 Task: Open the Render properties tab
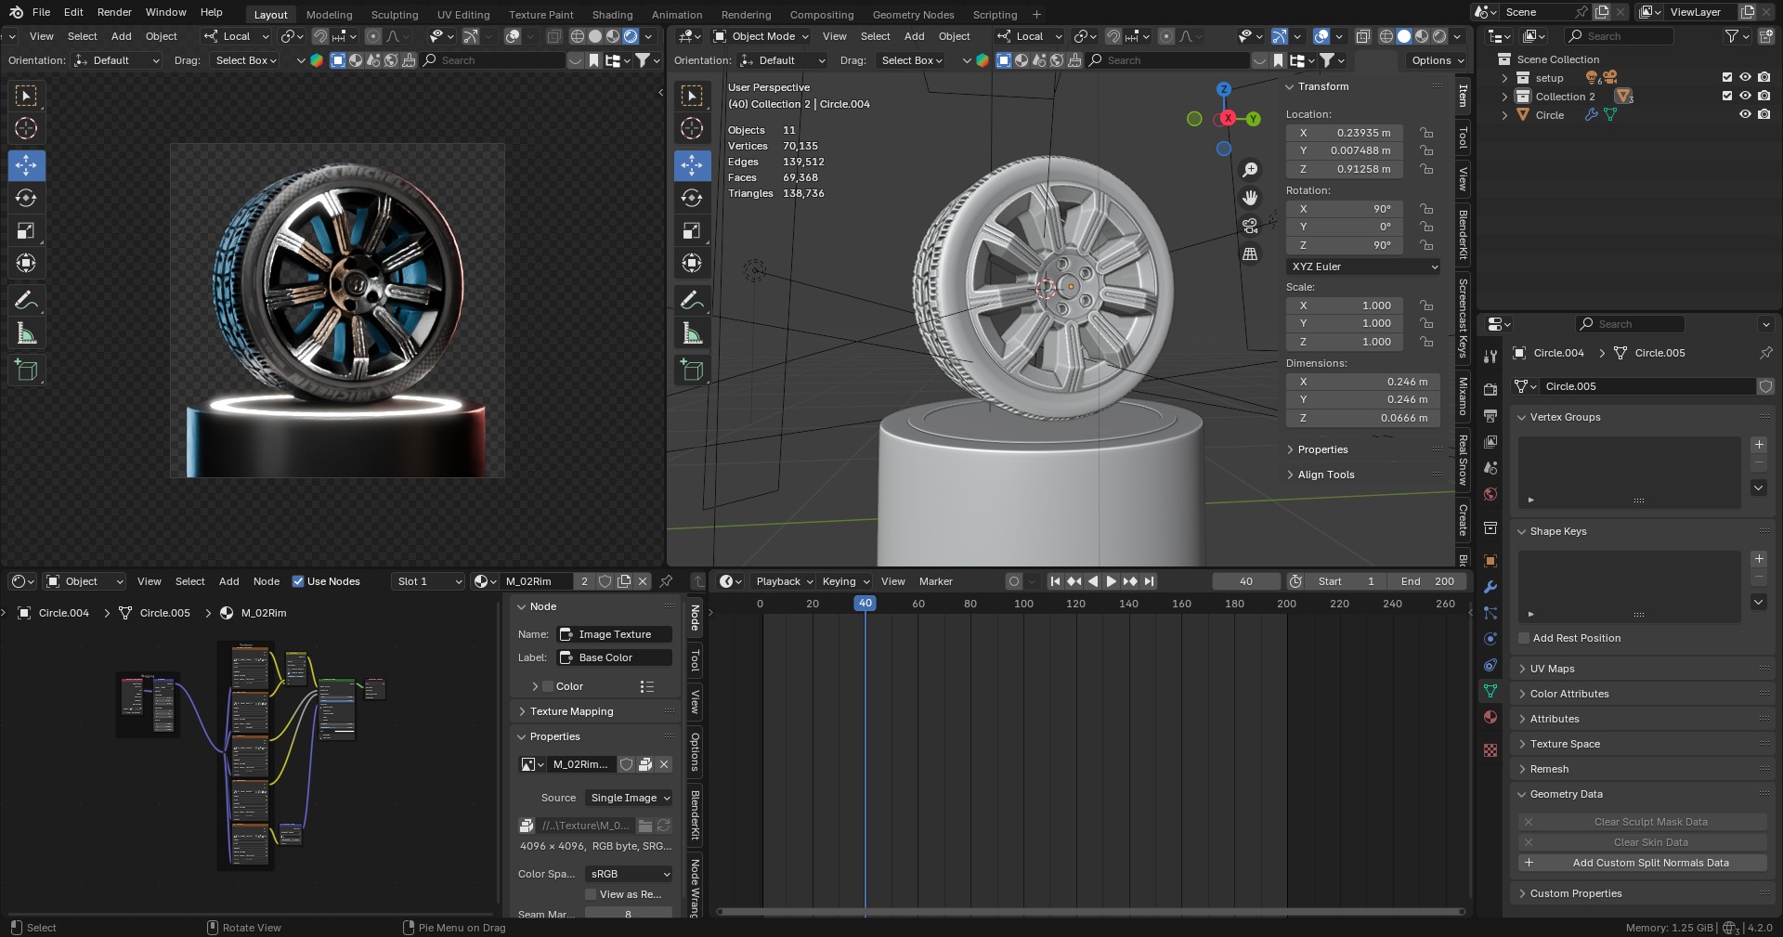(1490, 390)
